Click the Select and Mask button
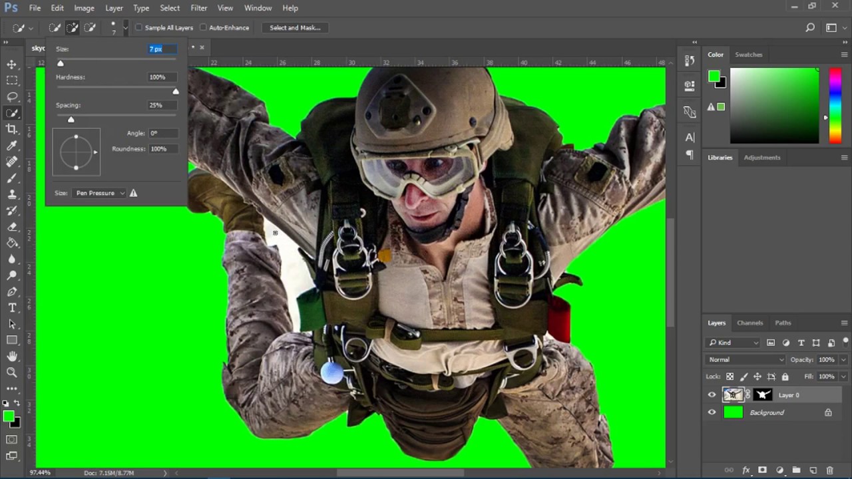The height and width of the screenshot is (479, 852). (295, 28)
